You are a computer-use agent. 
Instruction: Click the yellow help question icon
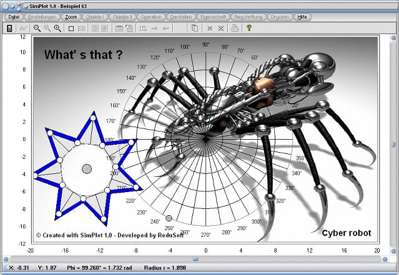pyautogui.click(x=249, y=28)
